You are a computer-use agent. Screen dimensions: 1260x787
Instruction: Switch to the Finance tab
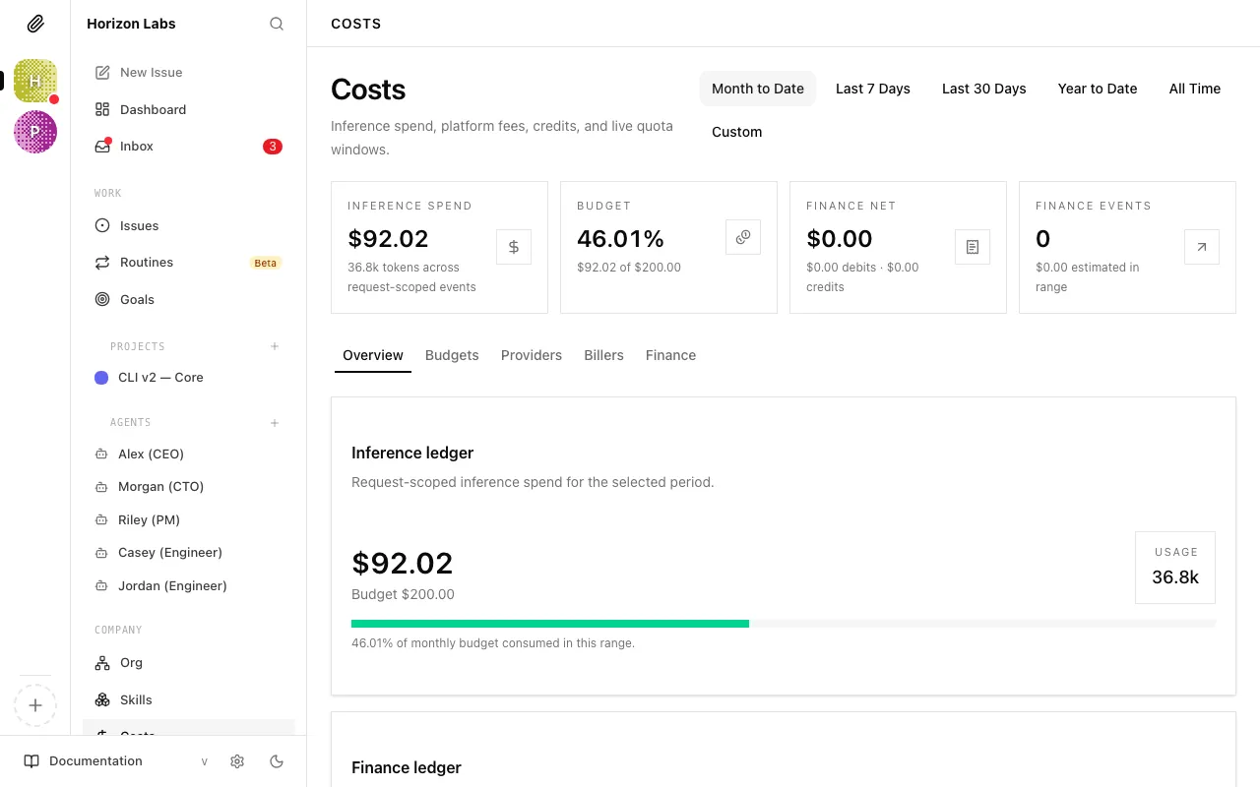pyautogui.click(x=671, y=355)
